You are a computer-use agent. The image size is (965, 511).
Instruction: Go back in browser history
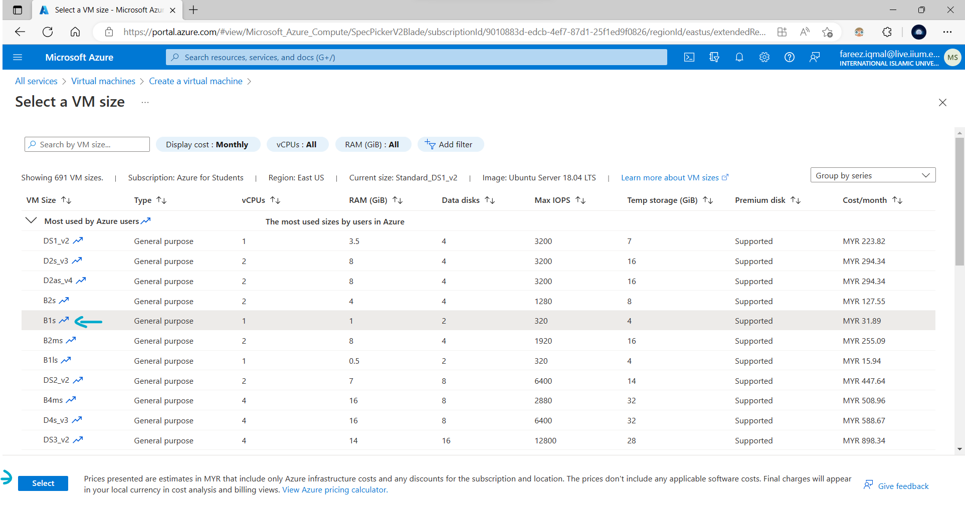coord(20,32)
